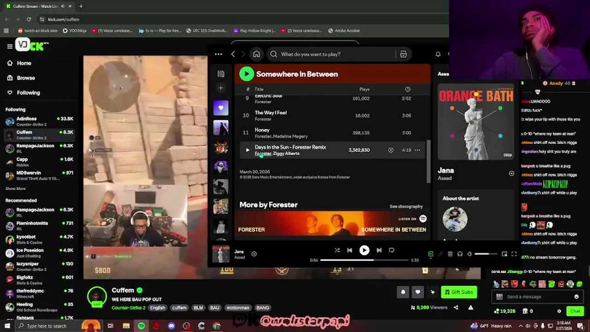The width and height of the screenshot is (590, 332).
Task: Open See discography link
Action: tap(406, 206)
